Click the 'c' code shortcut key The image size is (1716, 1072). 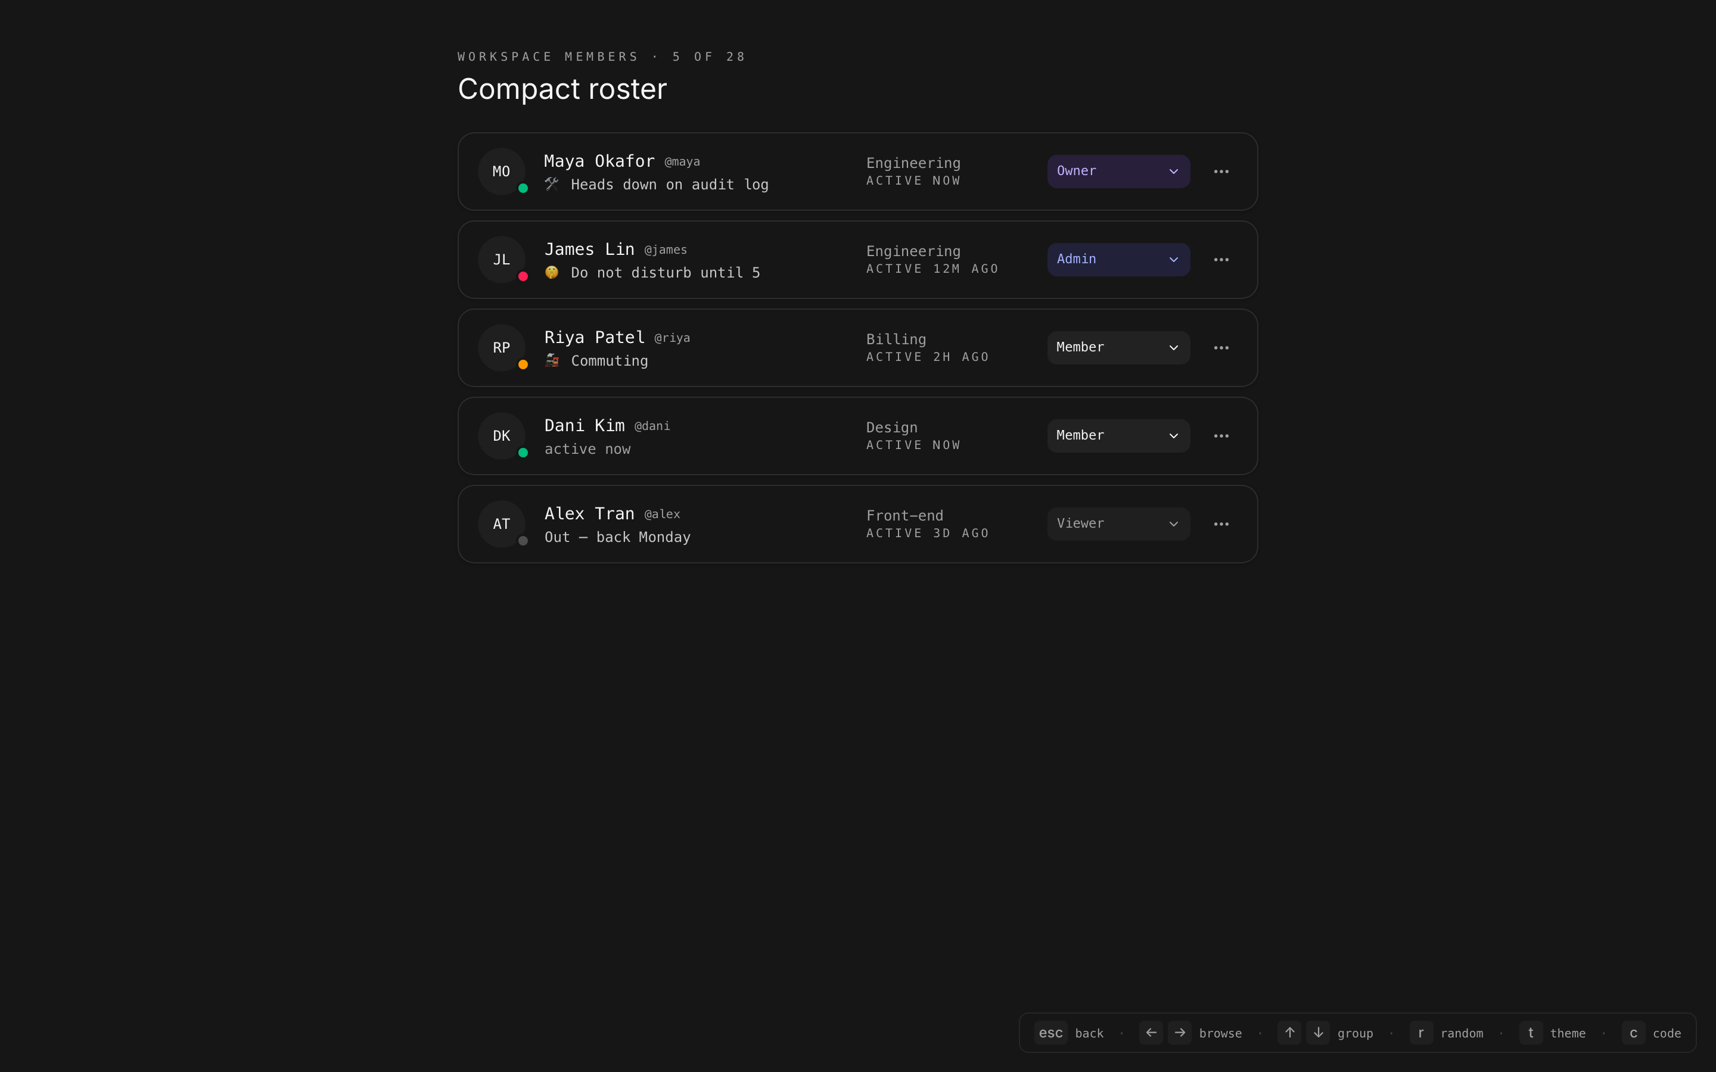[1633, 1033]
